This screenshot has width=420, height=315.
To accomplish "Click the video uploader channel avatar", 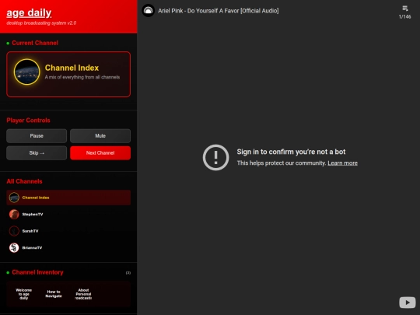I will tap(148, 11).
